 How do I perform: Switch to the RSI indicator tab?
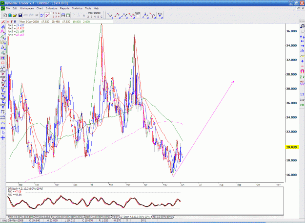coord(163,217)
